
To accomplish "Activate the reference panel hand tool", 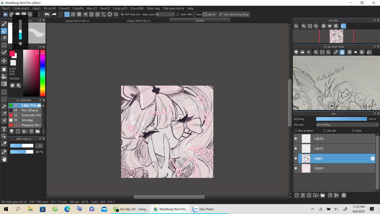I will [342, 52].
